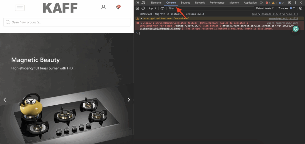Toggle the device toolbar icon

point(143,2)
